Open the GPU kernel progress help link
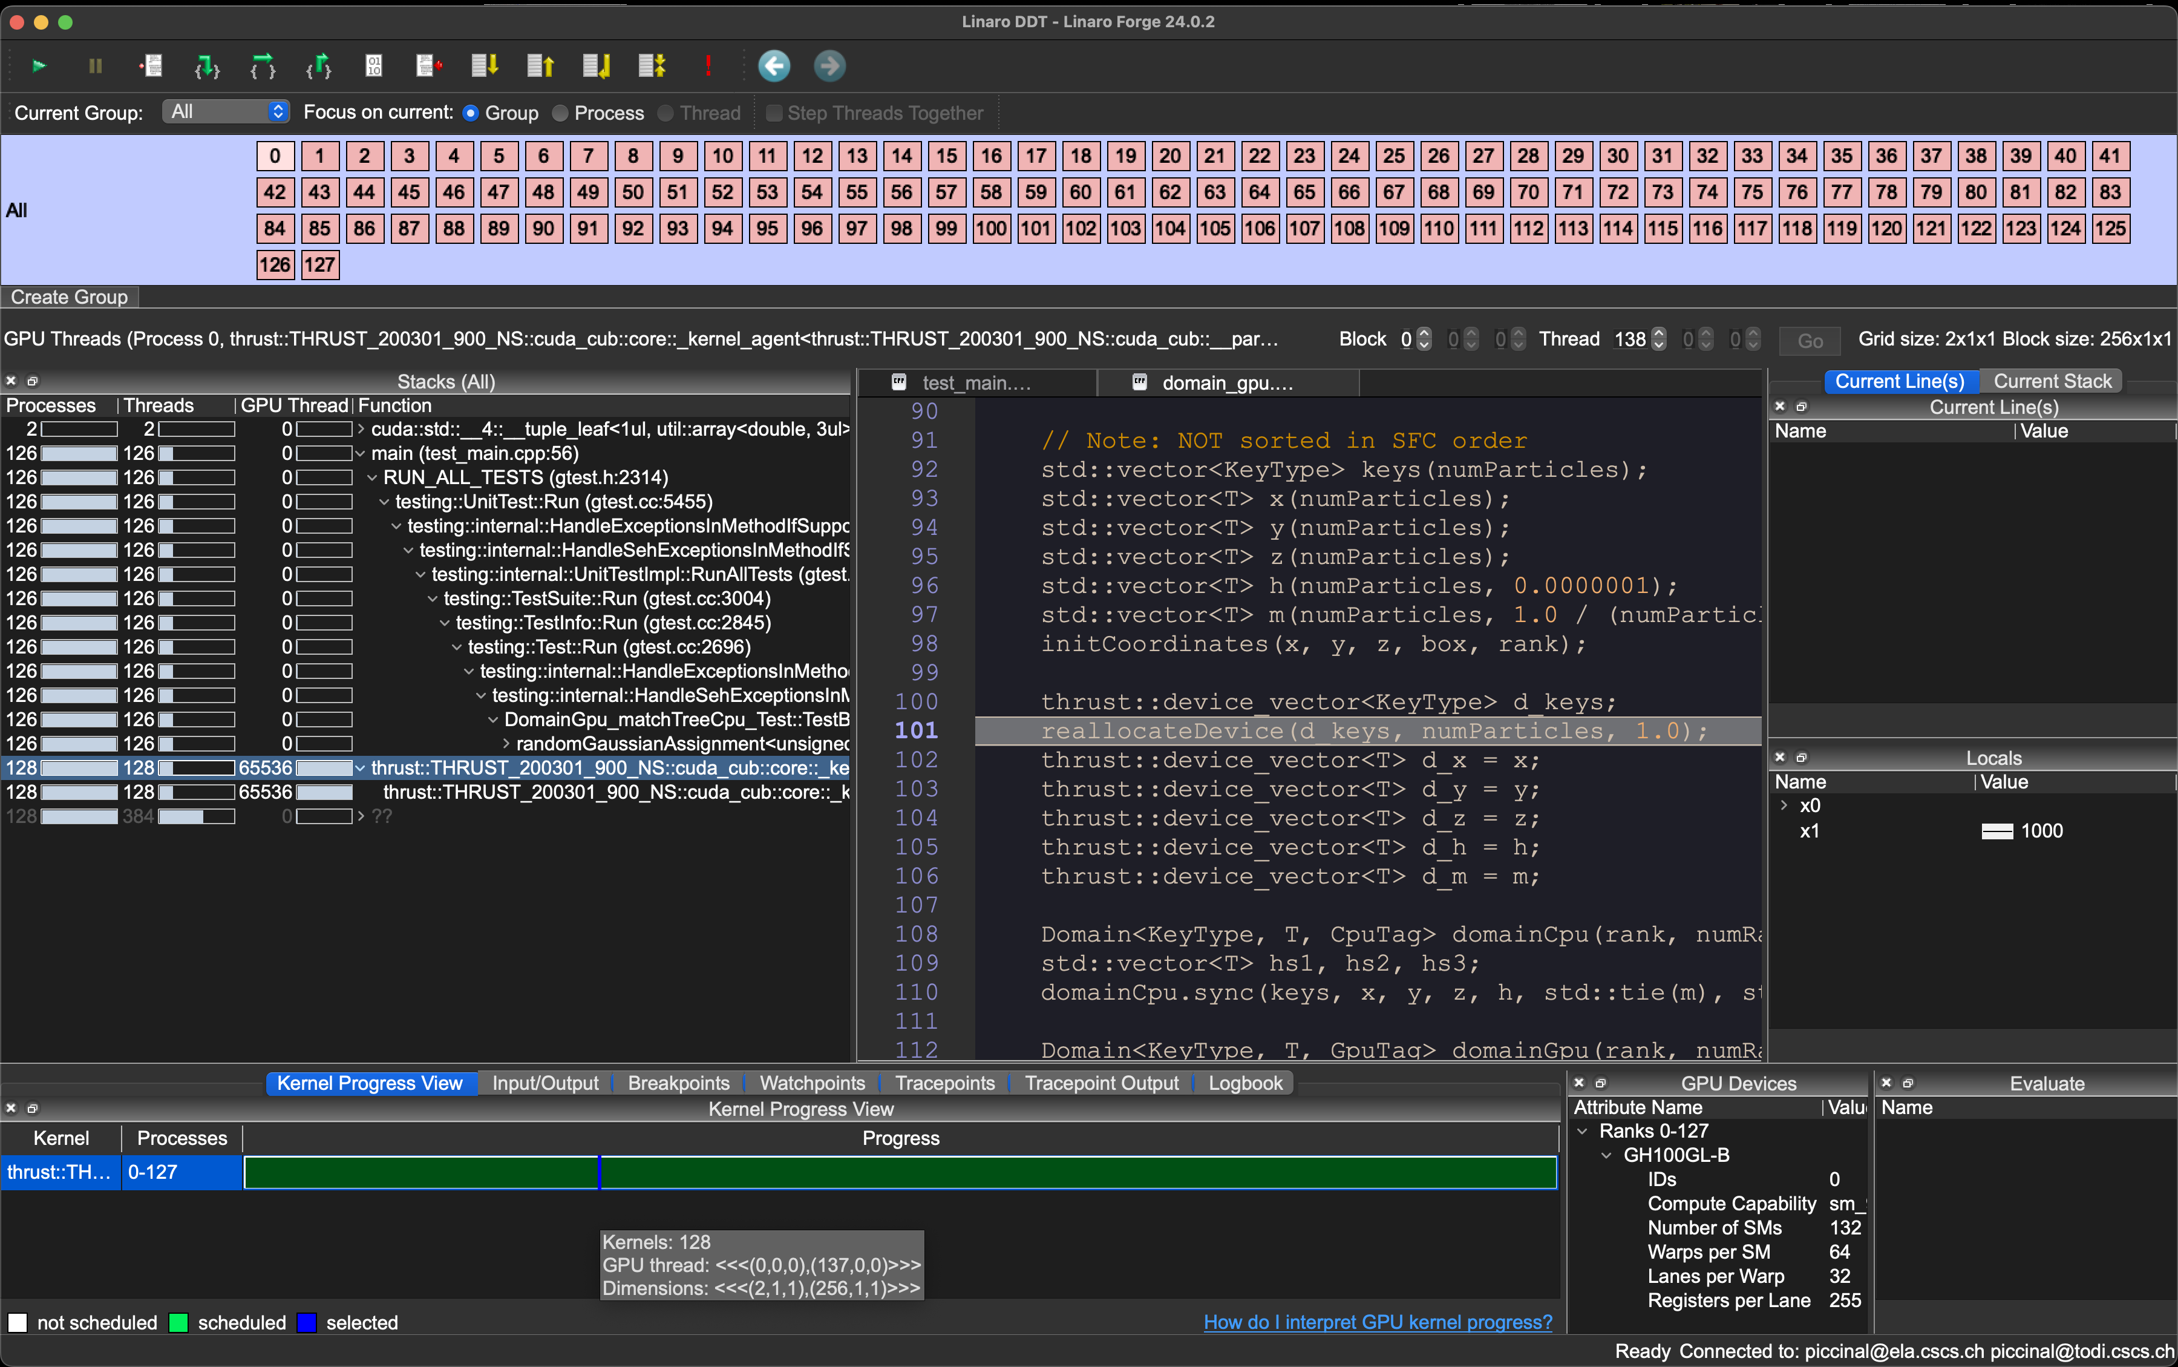2178x1367 pixels. 1378,1322
